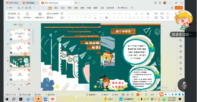Expand the 文件 menu dropdown
The height and width of the screenshot is (102, 197).
coord(10,8)
